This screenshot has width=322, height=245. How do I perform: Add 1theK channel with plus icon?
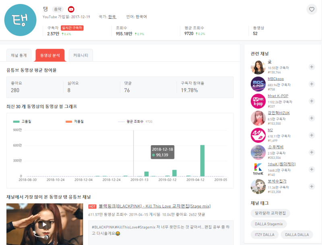pyautogui.click(x=312, y=169)
